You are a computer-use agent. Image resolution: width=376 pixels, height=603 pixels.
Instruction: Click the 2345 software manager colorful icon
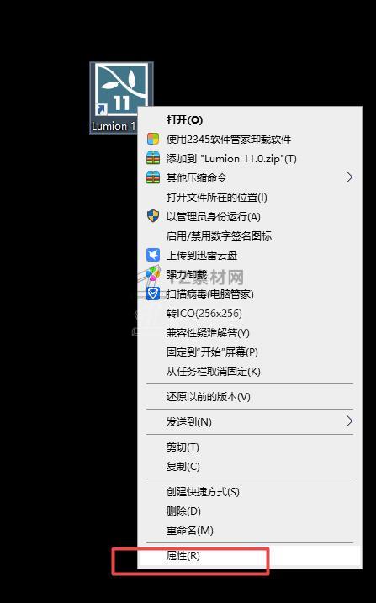tap(153, 139)
